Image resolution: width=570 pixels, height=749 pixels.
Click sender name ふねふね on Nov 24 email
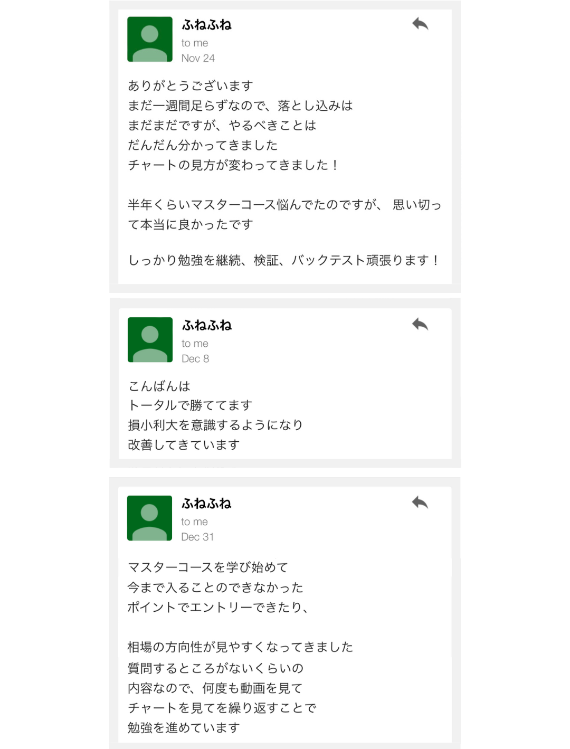[x=207, y=25]
